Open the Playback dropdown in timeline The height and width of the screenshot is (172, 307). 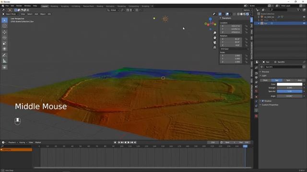[x=13, y=142]
